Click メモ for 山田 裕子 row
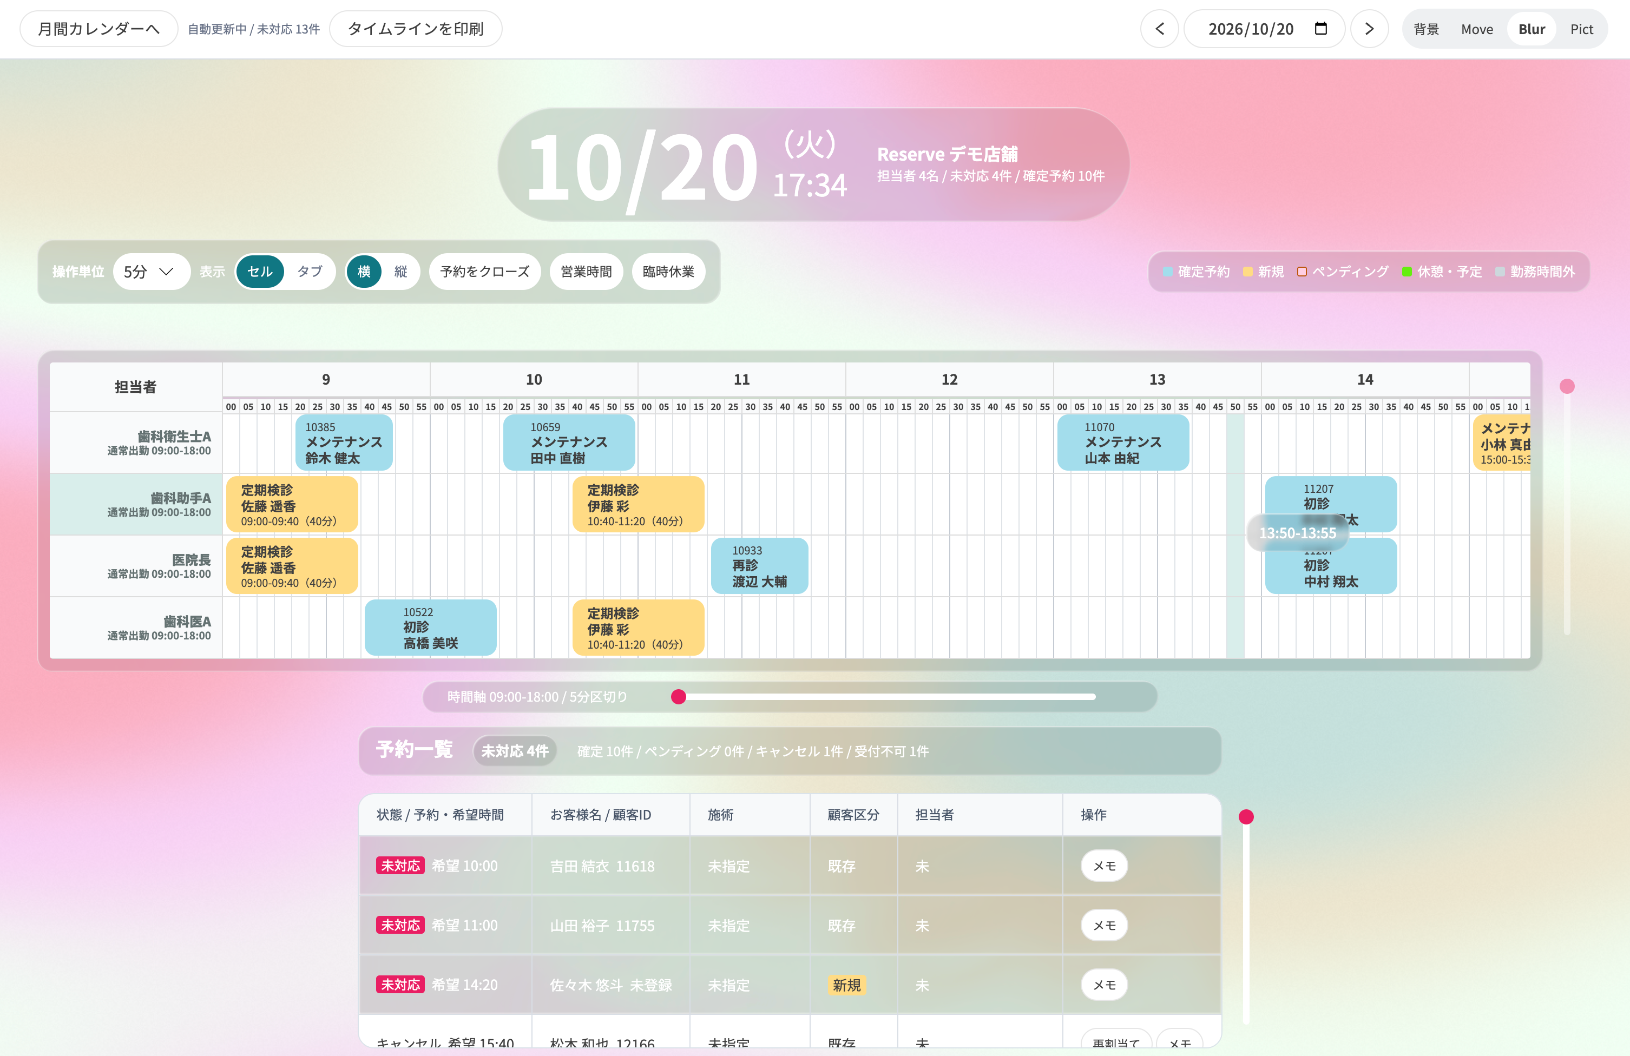Image resolution: width=1630 pixels, height=1056 pixels. (1104, 925)
